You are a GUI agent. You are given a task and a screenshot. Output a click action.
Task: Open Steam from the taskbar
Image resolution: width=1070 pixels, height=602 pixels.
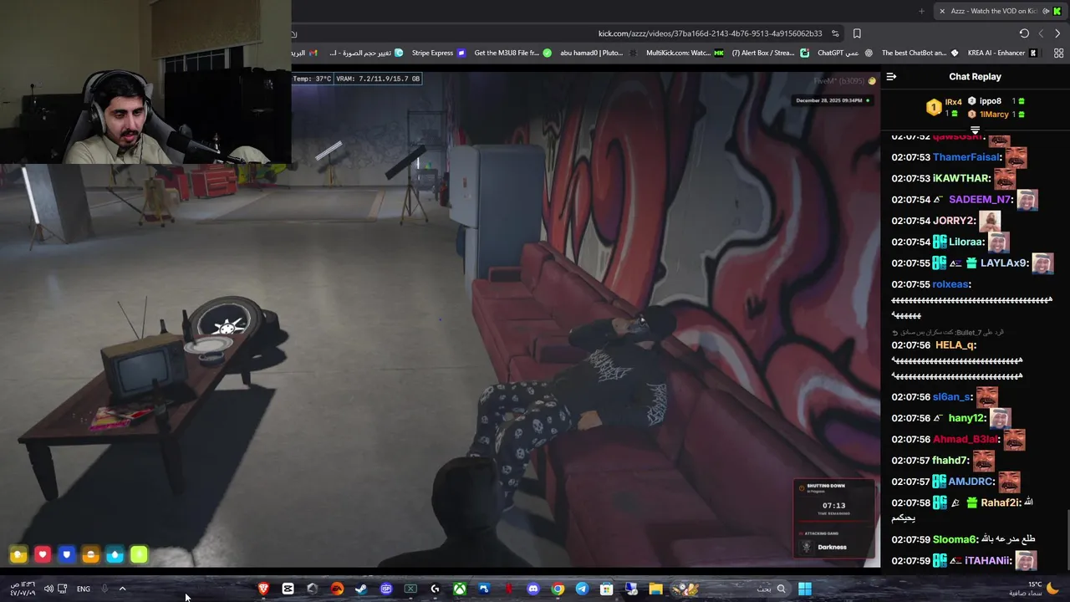361,589
